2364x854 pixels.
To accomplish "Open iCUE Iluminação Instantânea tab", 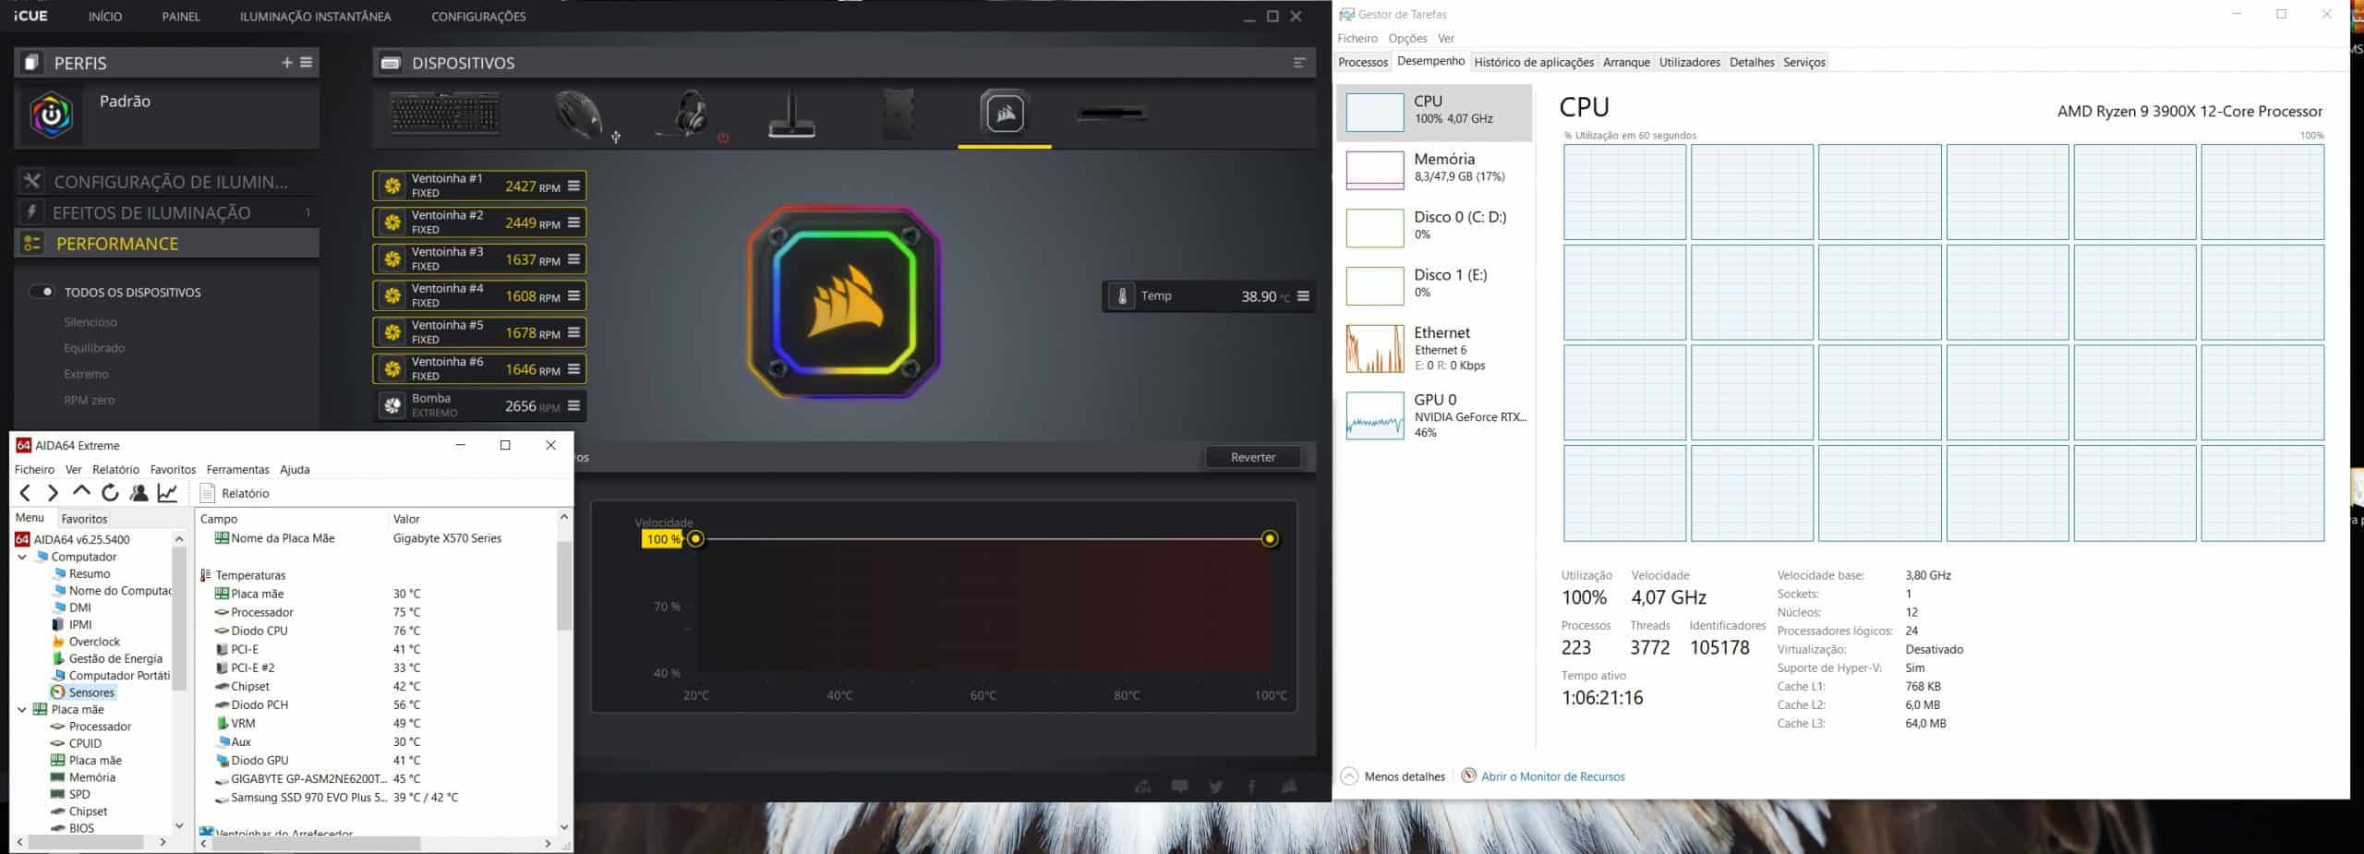I will (315, 17).
